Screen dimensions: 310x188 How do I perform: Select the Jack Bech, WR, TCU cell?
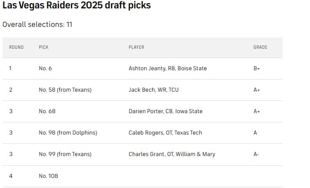[154, 90]
